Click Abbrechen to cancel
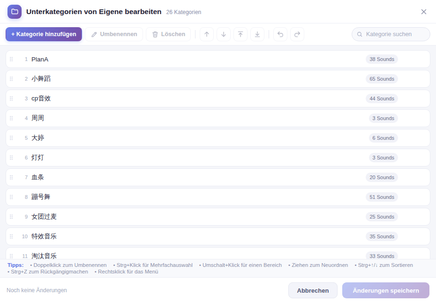This screenshot has height=303, width=436. tap(313, 290)
